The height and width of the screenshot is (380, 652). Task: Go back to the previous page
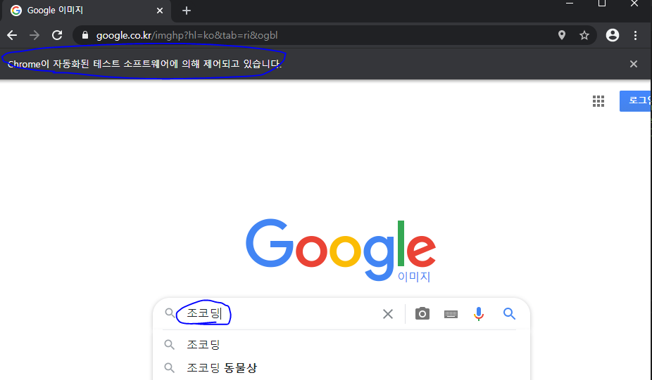[x=12, y=35]
